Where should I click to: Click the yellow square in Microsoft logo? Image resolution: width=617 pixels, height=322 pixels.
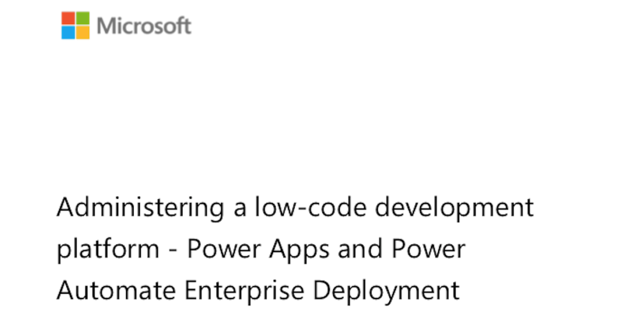coord(83,33)
